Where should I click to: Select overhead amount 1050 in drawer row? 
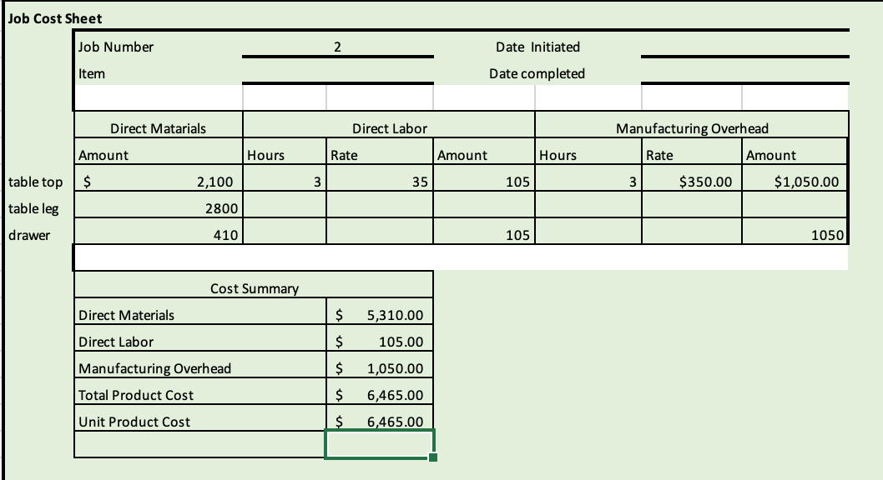(795, 231)
